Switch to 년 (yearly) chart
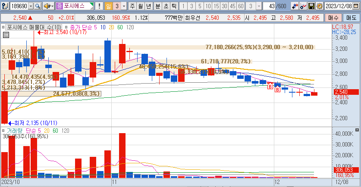This screenshot has width=361, height=187. point(148,6)
